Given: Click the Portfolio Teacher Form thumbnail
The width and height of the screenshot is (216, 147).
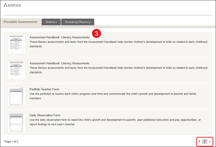Looking at the screenshot, I should 17,96.
